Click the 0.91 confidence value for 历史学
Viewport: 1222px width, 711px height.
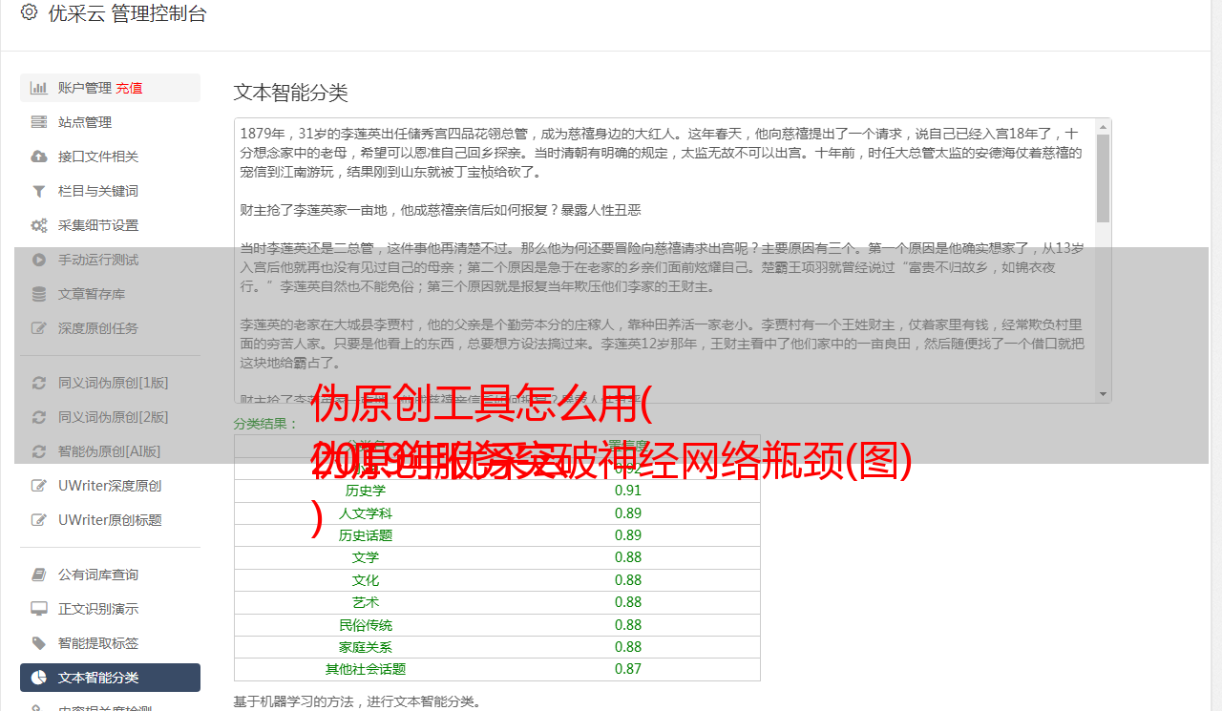628,491
